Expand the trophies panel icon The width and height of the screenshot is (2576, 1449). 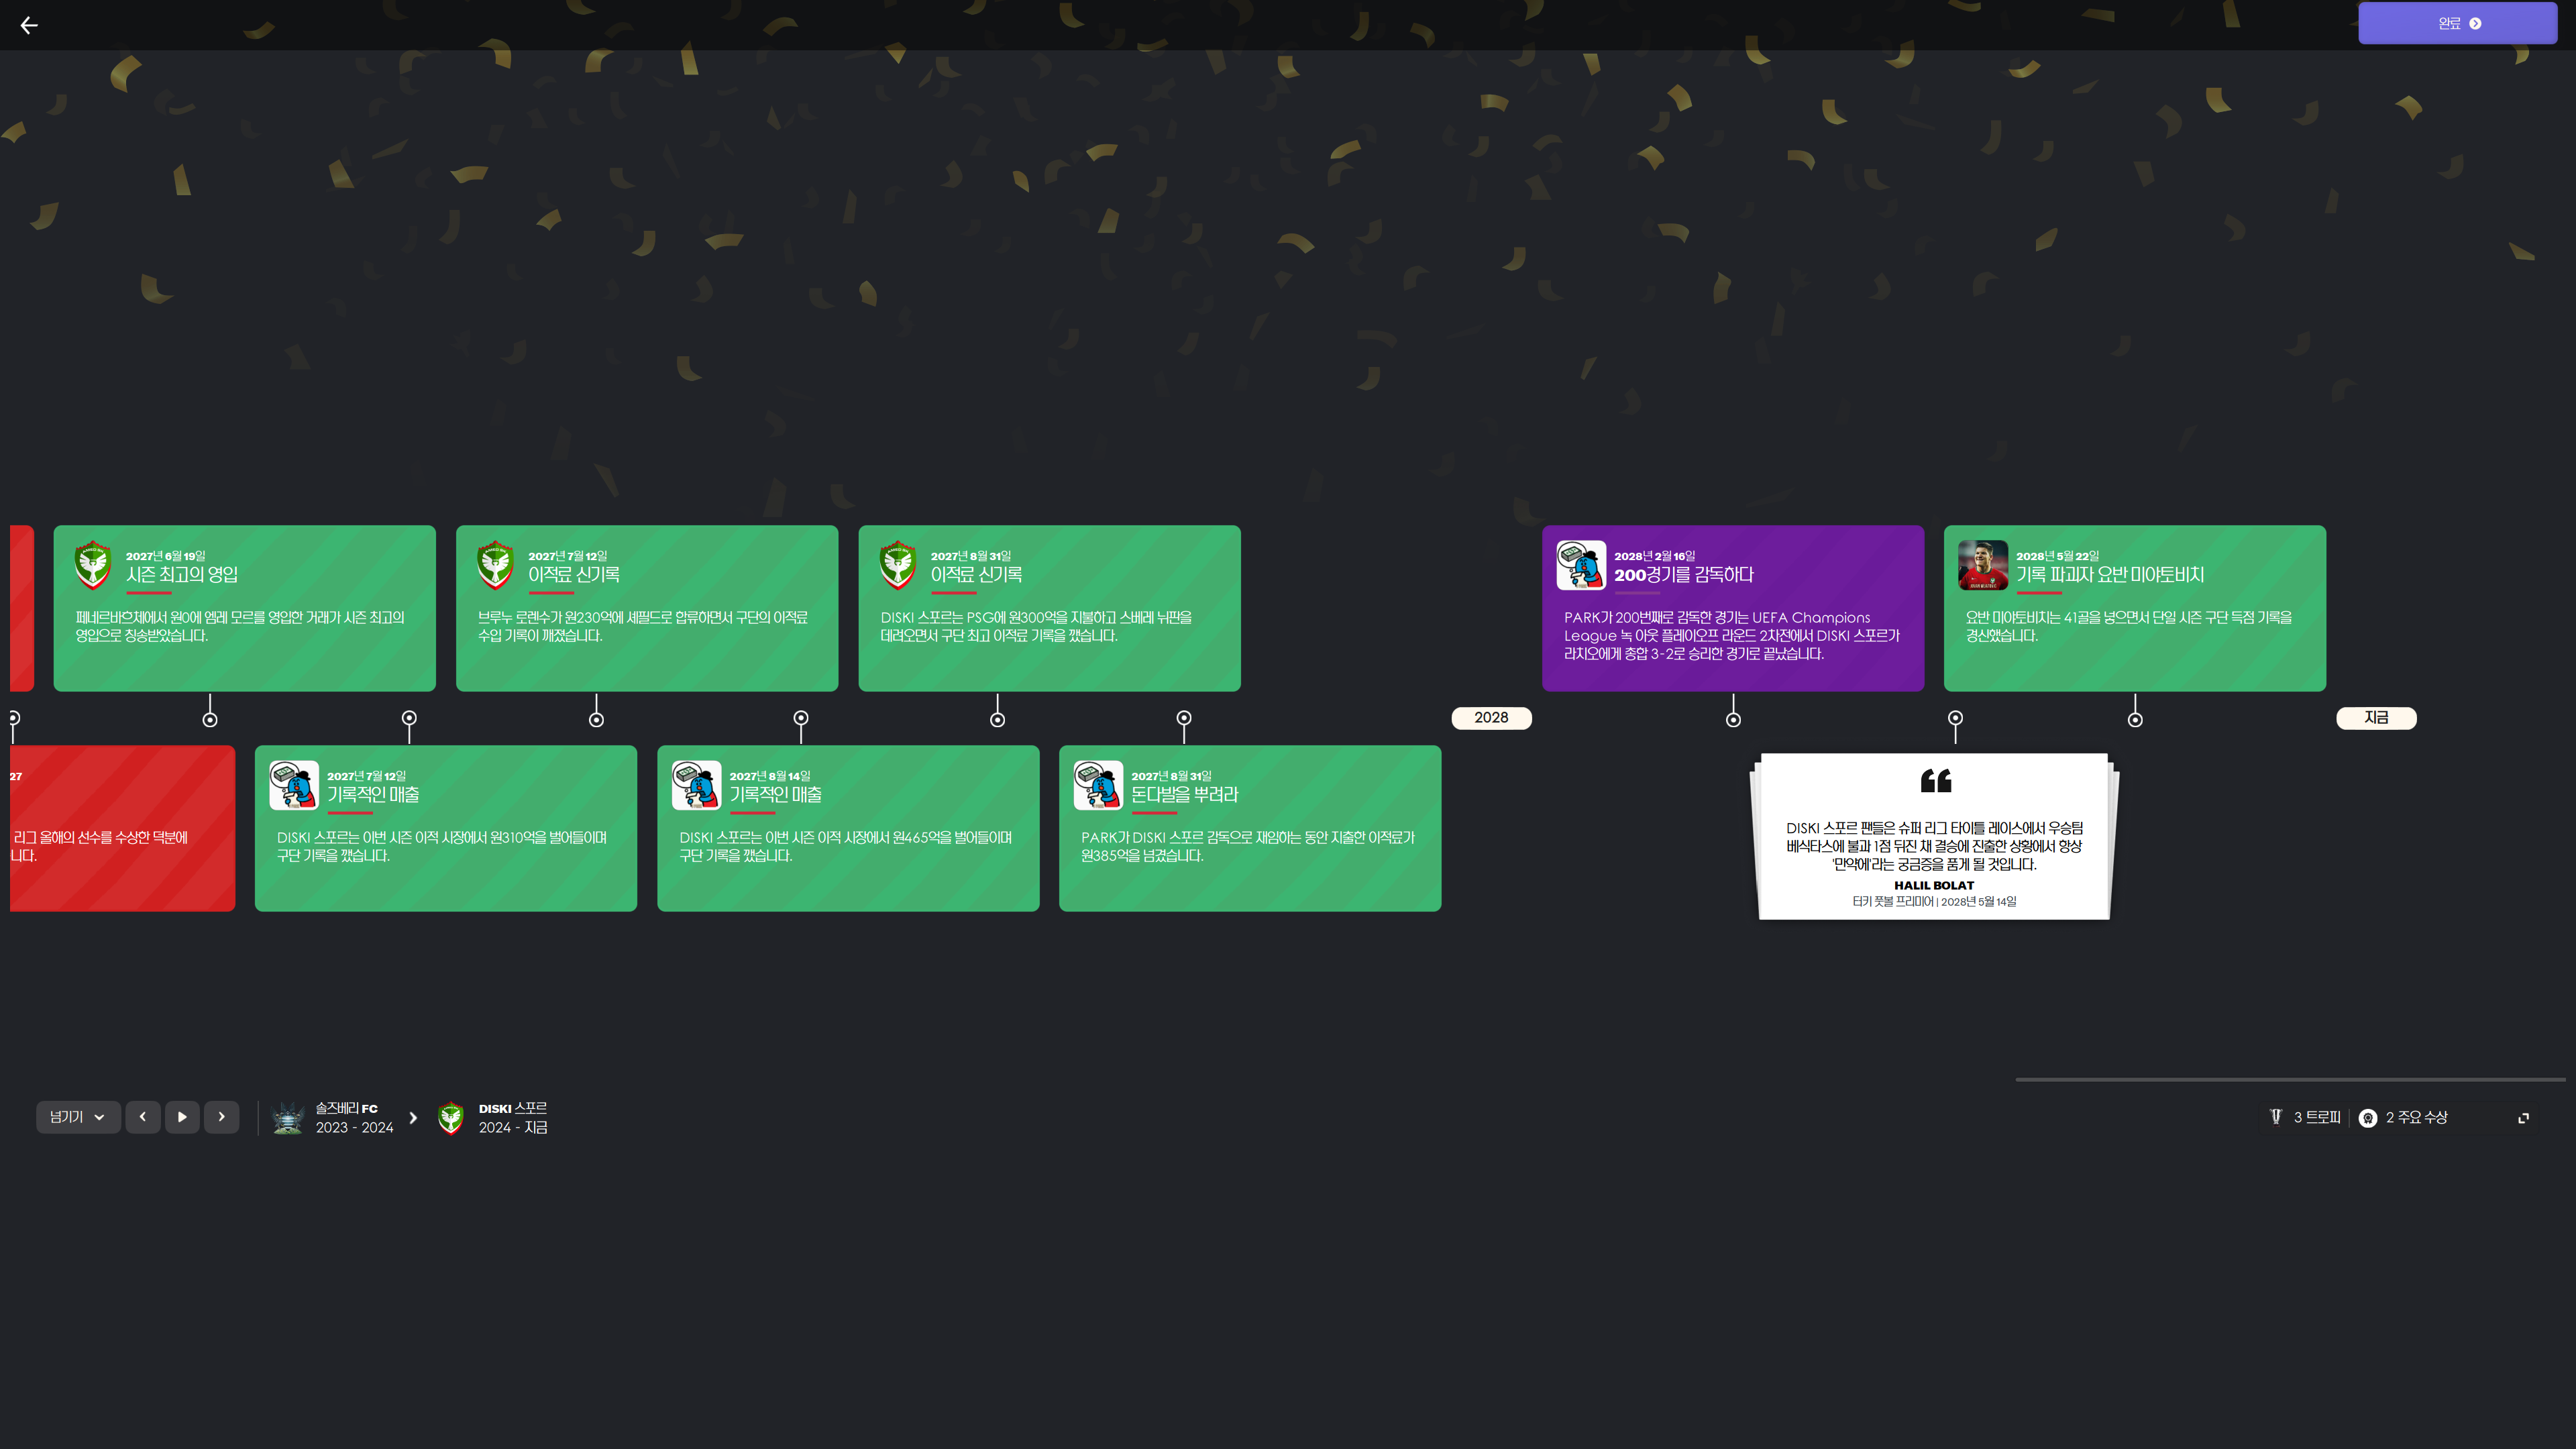[2523, 1118]
